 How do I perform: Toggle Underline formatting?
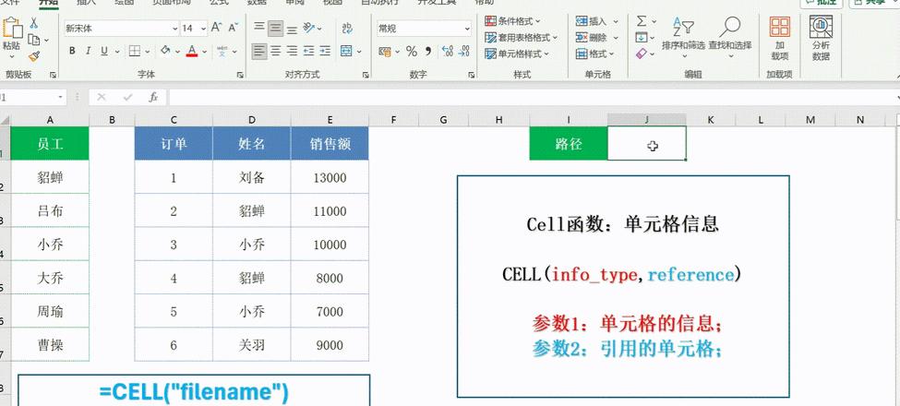click(x=104, y=51)
